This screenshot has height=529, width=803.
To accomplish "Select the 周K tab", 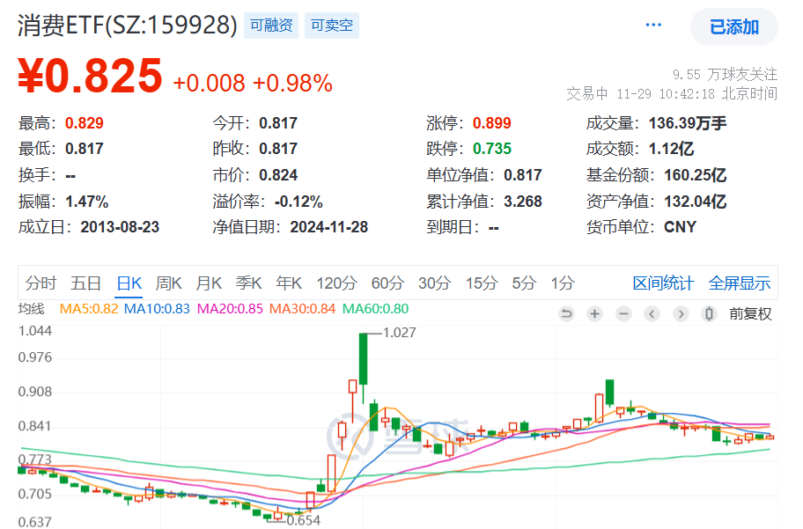I will point(169,283).
